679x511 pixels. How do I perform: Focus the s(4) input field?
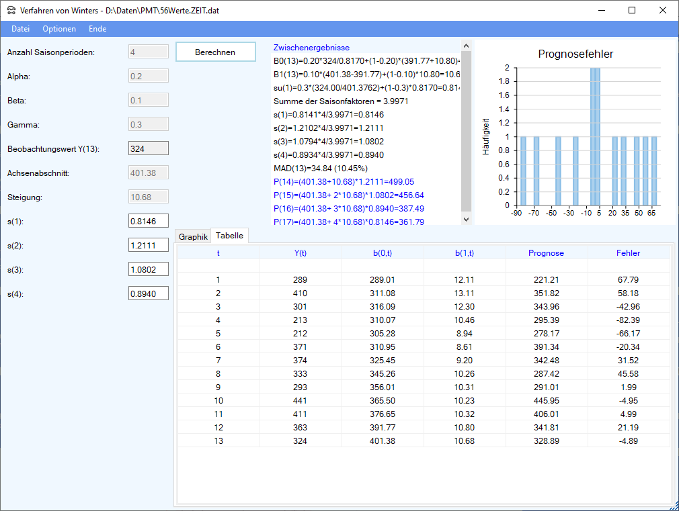click(148, 293)
